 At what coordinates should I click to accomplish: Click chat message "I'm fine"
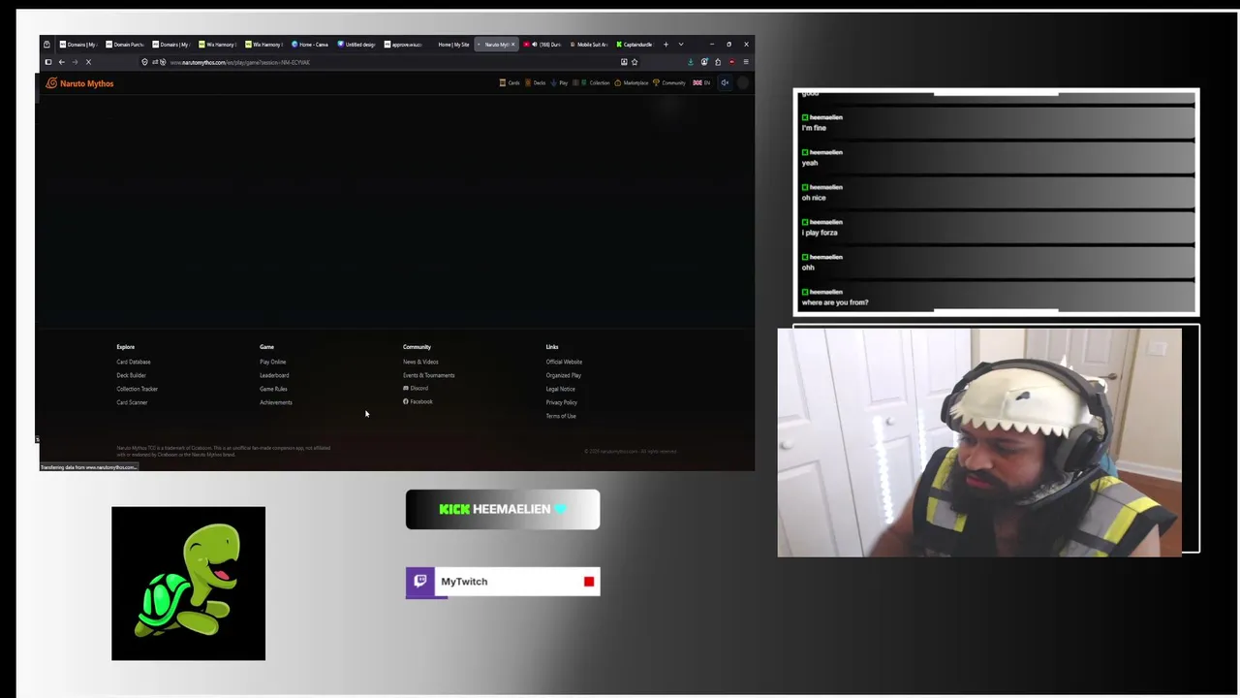815,128
